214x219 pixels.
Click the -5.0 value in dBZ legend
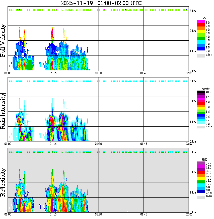(208, 193)
